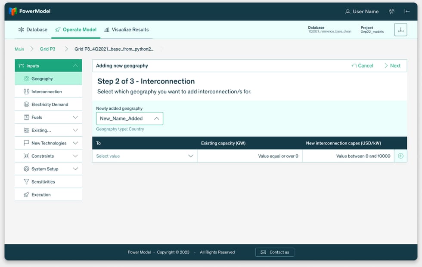Click the New interconnection capex input field
Image resolution: width=422 pixels, height=267 pixels.
(348, 156)
